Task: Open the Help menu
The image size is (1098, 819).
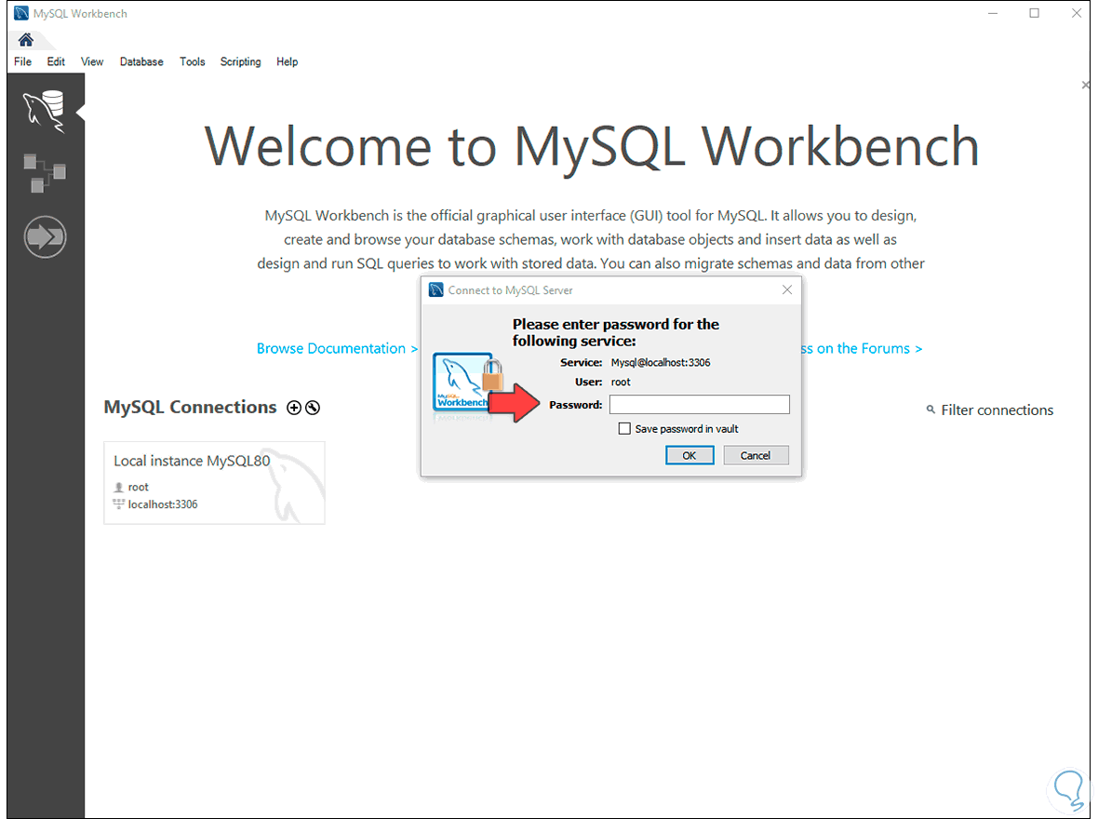Action: pos(288,61)
